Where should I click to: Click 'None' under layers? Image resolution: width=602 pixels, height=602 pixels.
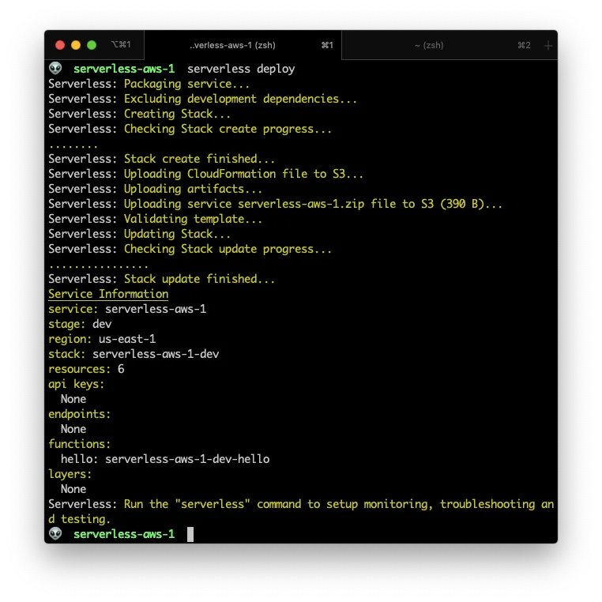(73, 489)
